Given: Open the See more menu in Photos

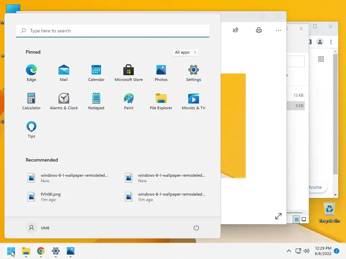Looking at the screenshot, I should [x=278, y=30].
